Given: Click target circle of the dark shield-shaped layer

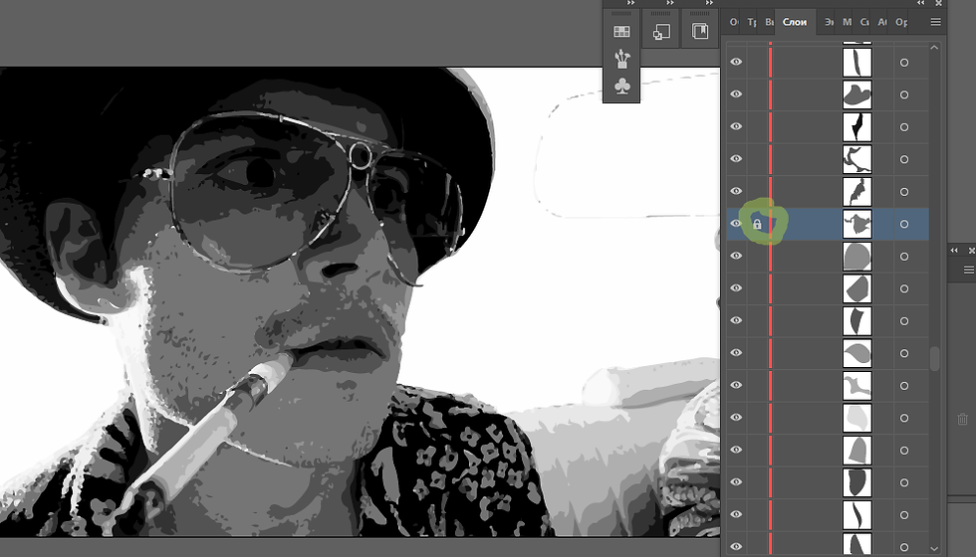Looking at the screenshot, I should 904,483.
